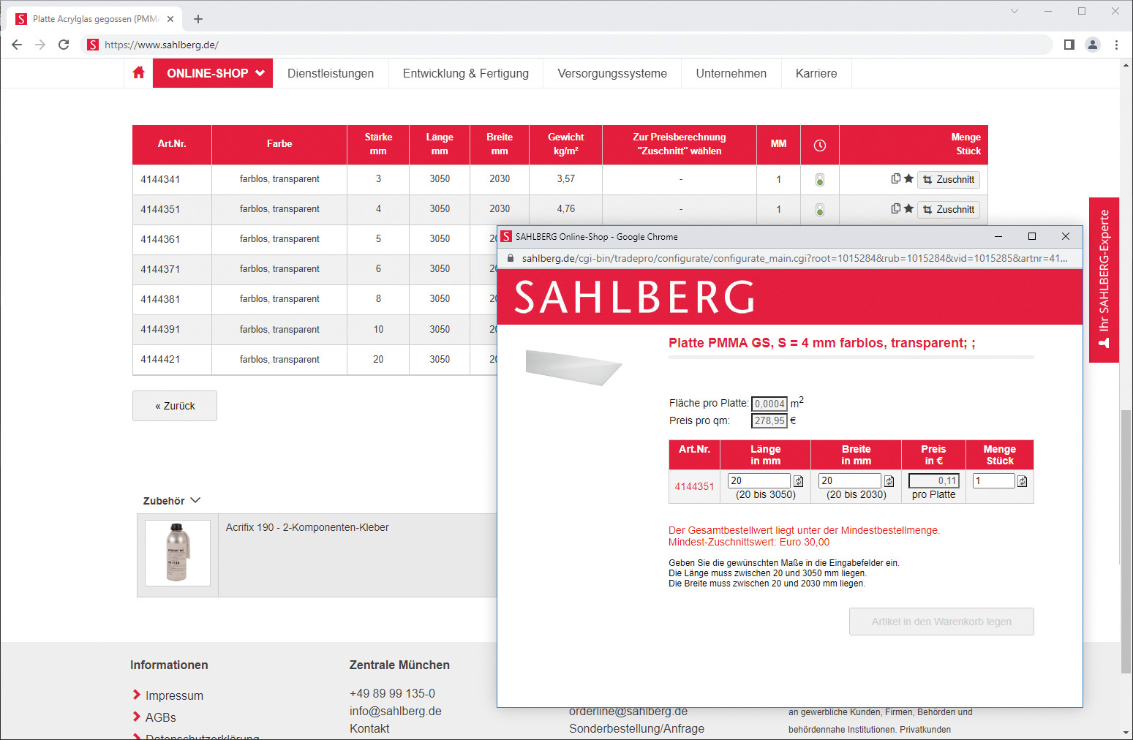Click the Fläche pro Platte value field
The image size is (1133, 740).
click(769, 404)
